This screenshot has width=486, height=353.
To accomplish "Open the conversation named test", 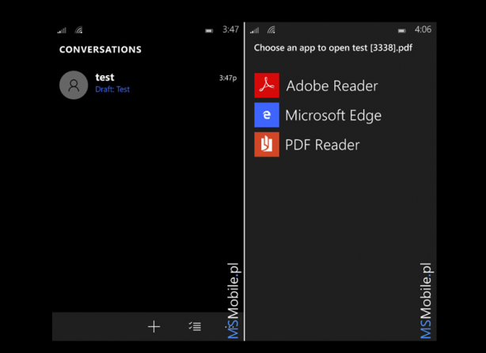I will [x=148, y=85].
